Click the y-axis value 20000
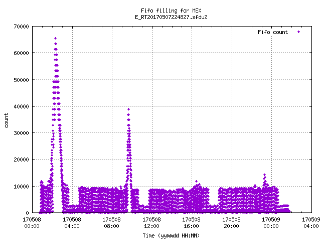This screenshot has height=240, width=321. [x=21, y=159]
